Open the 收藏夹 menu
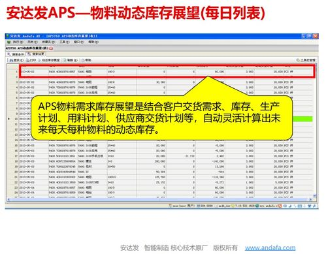The width and height of the screenshot is (326, 254). [48, 42]
